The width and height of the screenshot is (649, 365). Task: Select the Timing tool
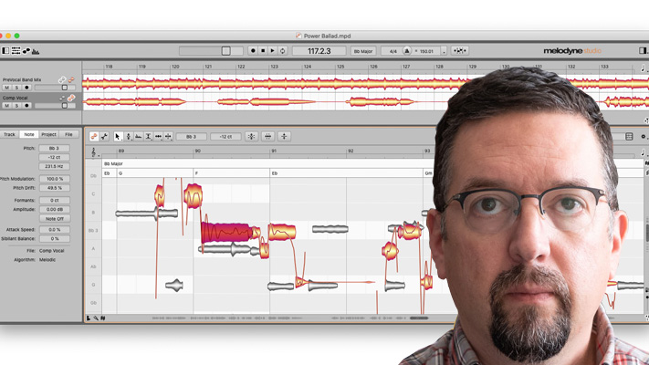[x=158, y=136]
